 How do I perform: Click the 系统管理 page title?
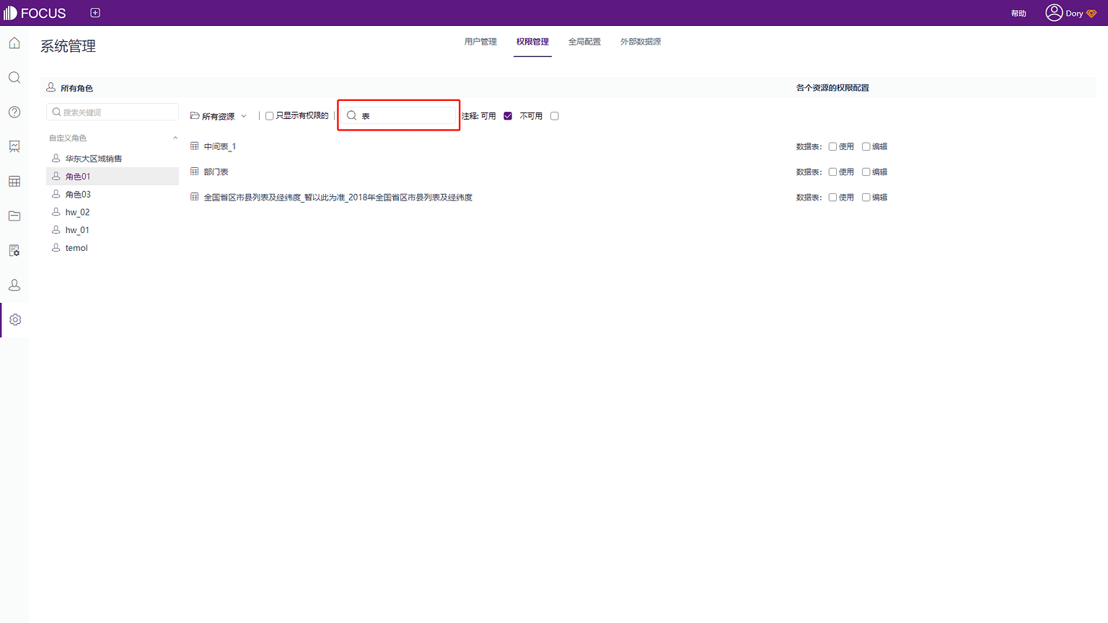click(68, 46)
